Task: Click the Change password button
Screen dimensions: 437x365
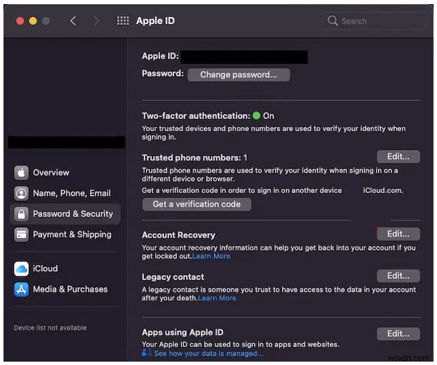Action: (239, 75)
